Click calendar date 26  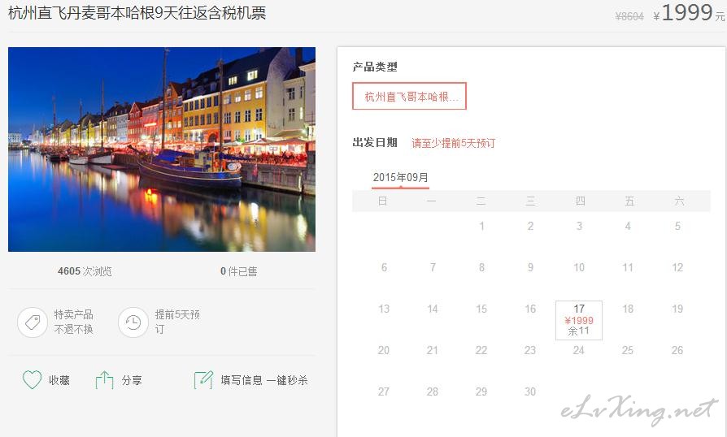click(x=677, y=350)
